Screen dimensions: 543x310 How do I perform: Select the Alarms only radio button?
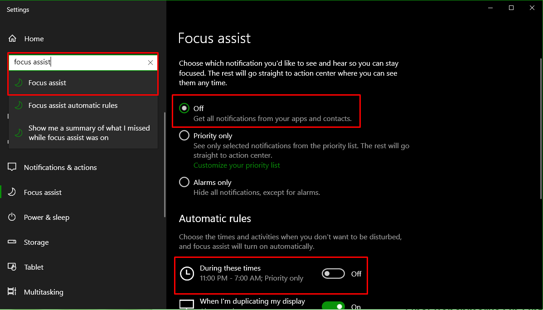(184, 182)
